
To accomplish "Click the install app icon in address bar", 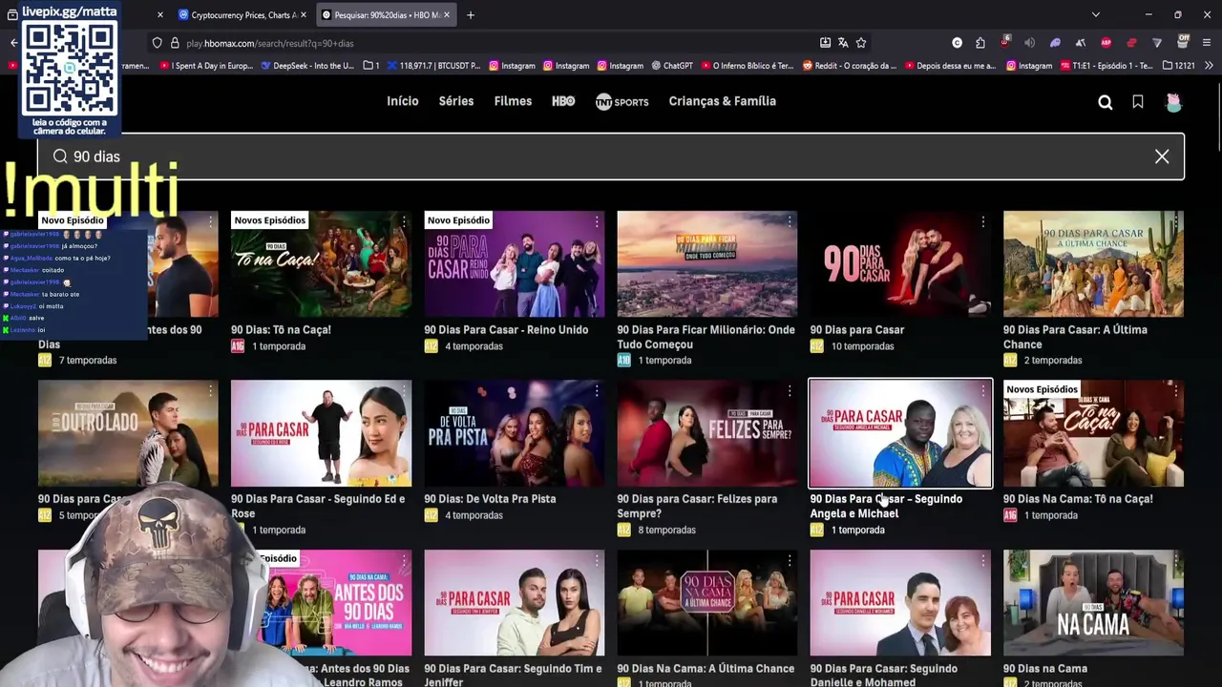I will pos(825,43).
